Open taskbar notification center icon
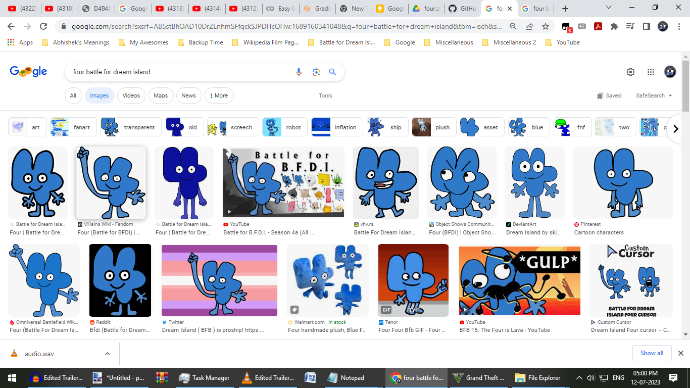 [673, 377]
